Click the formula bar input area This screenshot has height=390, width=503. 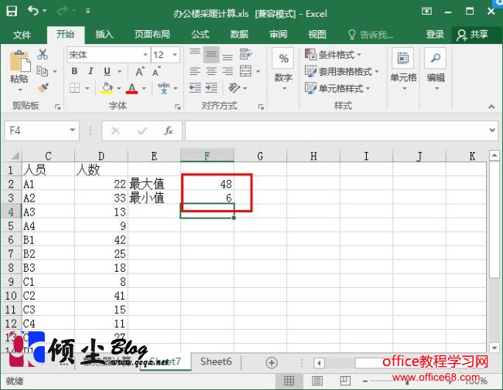(x=337, y=131)
